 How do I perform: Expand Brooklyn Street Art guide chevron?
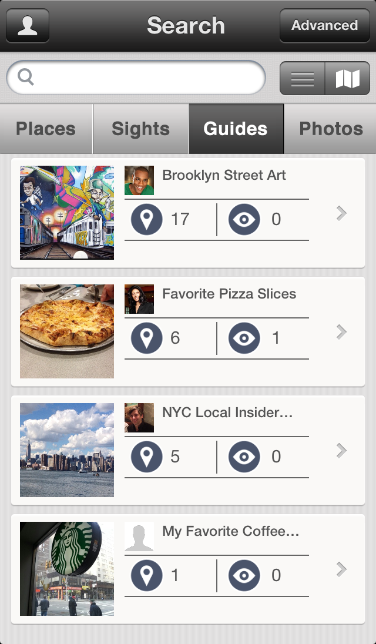coord(341,213)
